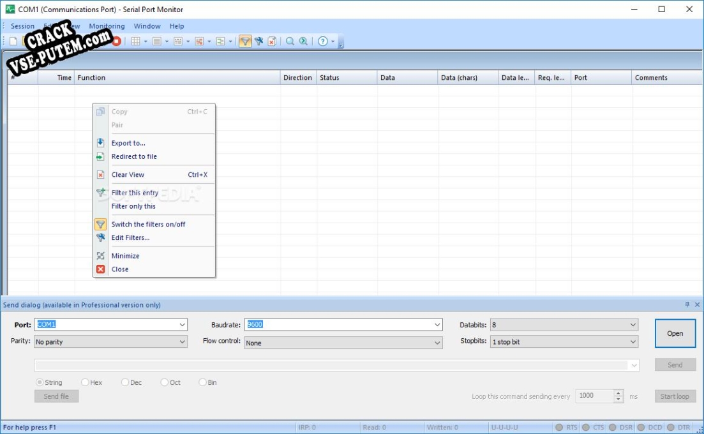Choose Export to... in context menu

pos(154,143)
